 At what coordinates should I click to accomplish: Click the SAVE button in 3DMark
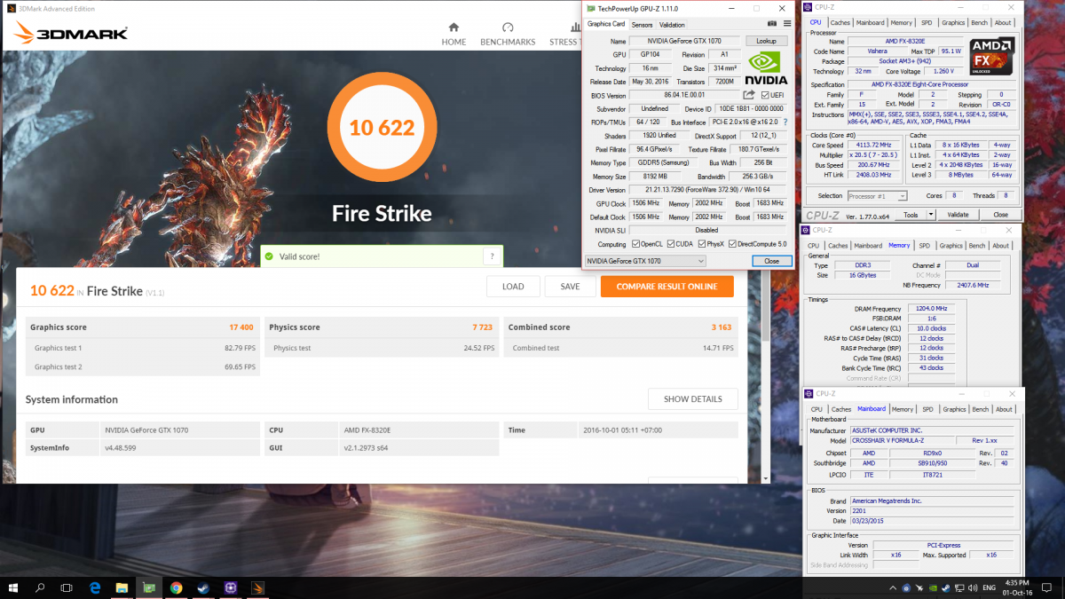click(x=571, y=287)
